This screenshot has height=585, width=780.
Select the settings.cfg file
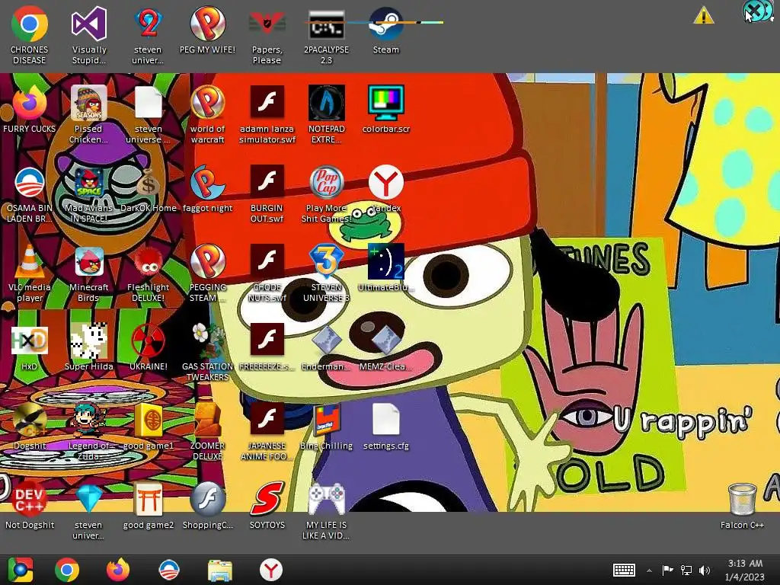(386, 420)
